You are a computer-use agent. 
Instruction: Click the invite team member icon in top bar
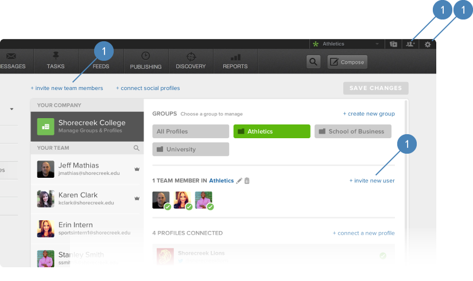pyautogui.click(x=410, y=44)
